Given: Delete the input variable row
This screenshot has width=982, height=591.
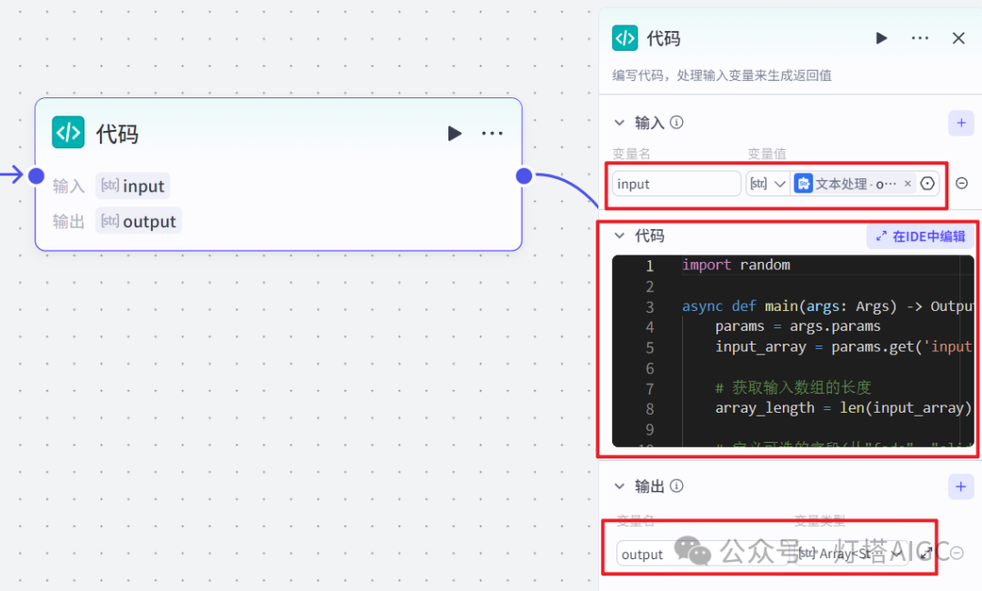Looking at the screenshot, I should pos(961,183).
